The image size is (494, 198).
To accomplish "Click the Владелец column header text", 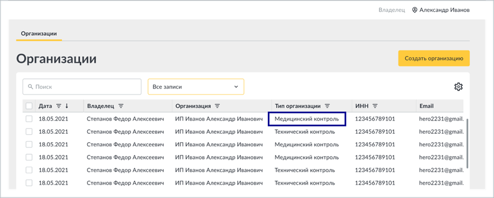I will (100, 106).
